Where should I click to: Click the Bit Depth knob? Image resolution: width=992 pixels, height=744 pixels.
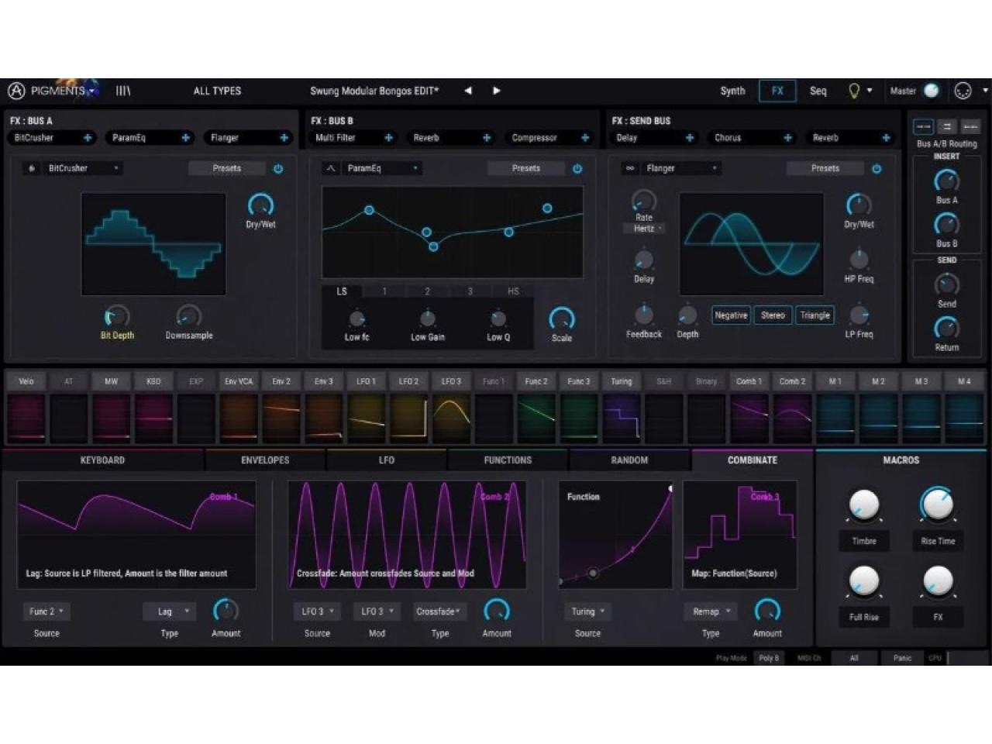point(116,316)
